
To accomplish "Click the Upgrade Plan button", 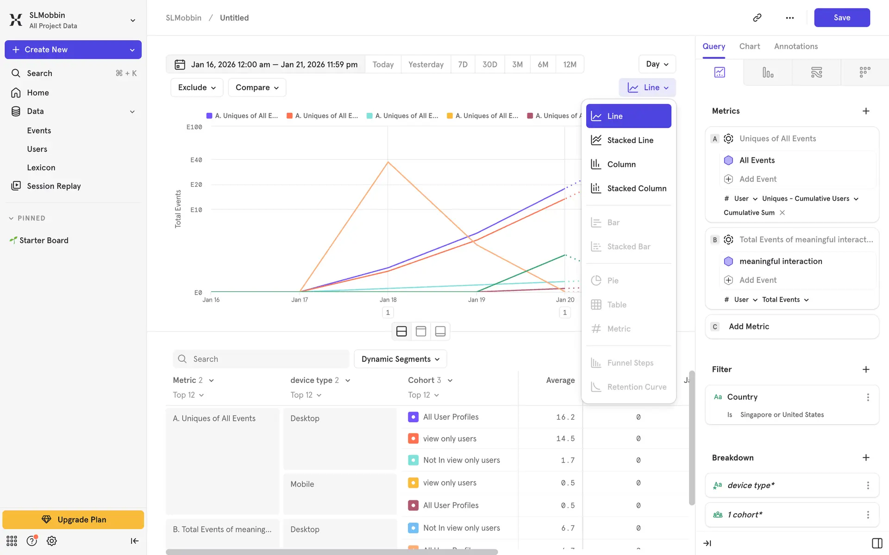I will pyautogui.click(x=73, y=519).
